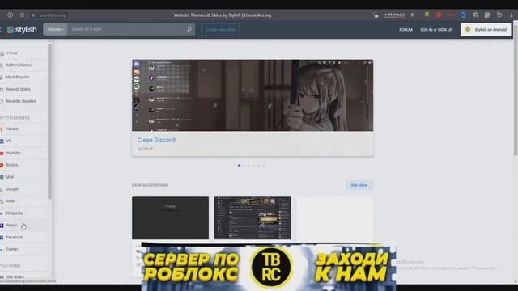Screen dimensions: 518x291
Task: Select Avito in the sidebar list
Action: [x=11, y=201]
